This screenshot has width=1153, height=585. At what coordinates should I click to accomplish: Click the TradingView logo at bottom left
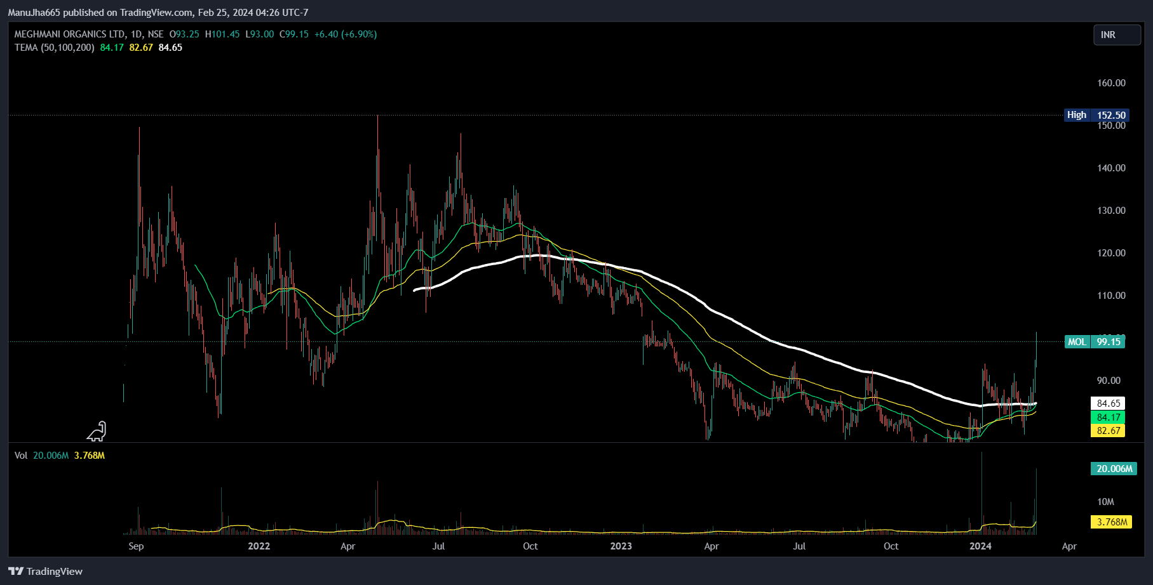45,571
